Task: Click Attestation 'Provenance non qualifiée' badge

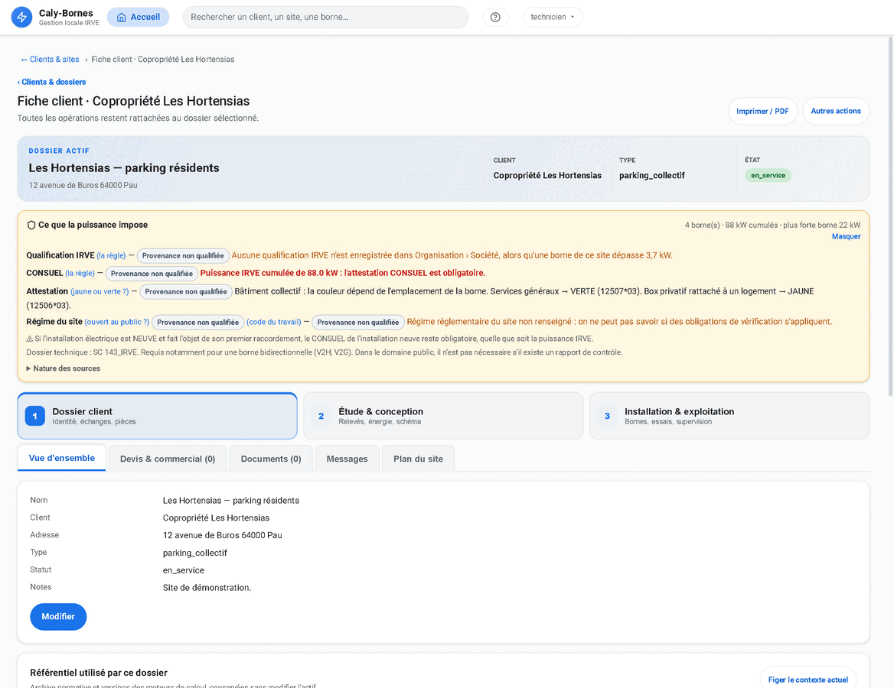Action: click(186, 291)
